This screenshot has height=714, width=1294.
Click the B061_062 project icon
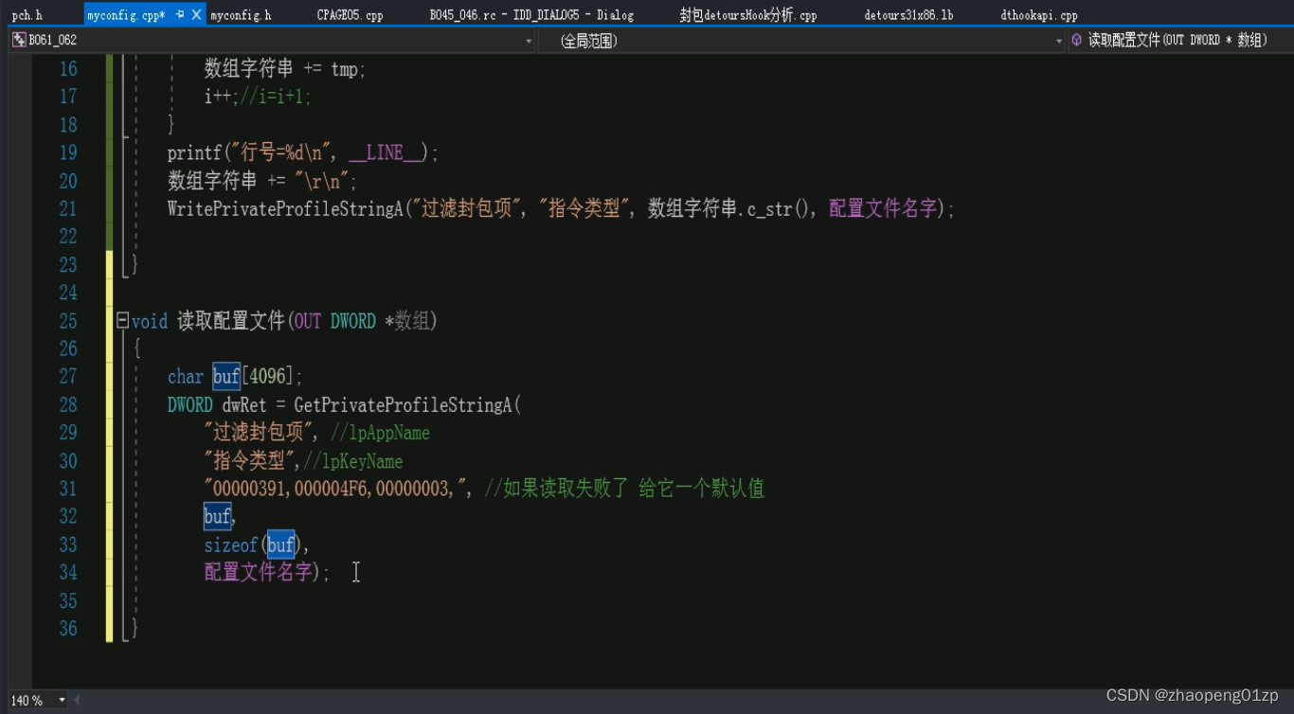(x=19, y=40)
